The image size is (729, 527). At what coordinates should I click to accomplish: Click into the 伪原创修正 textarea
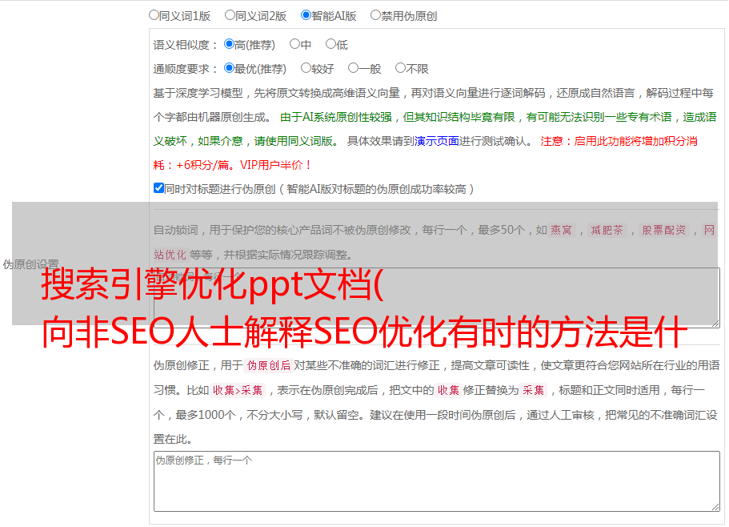[437, 481]
